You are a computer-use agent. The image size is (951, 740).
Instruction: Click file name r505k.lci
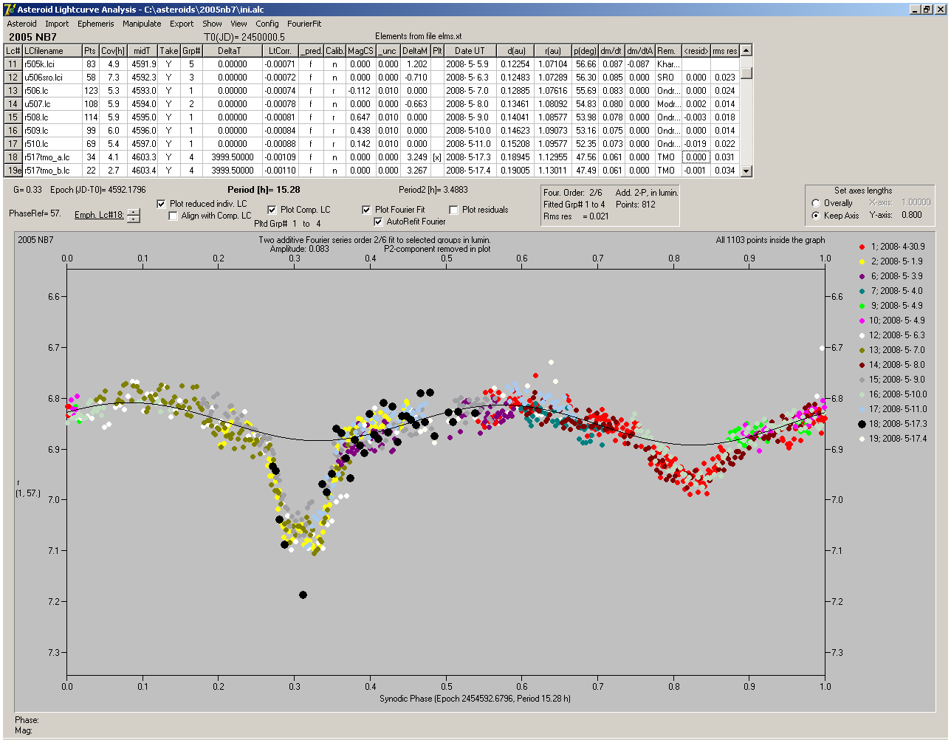pos(51,64)
